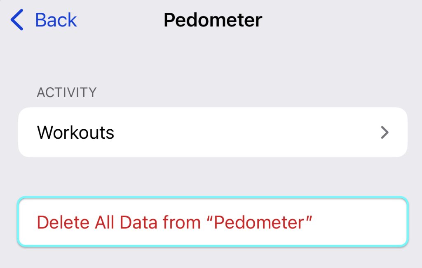This screenshot has width=422, height=268.
Task: Tap the highlighted Delete All Data cell
Action: click(213, 222)
